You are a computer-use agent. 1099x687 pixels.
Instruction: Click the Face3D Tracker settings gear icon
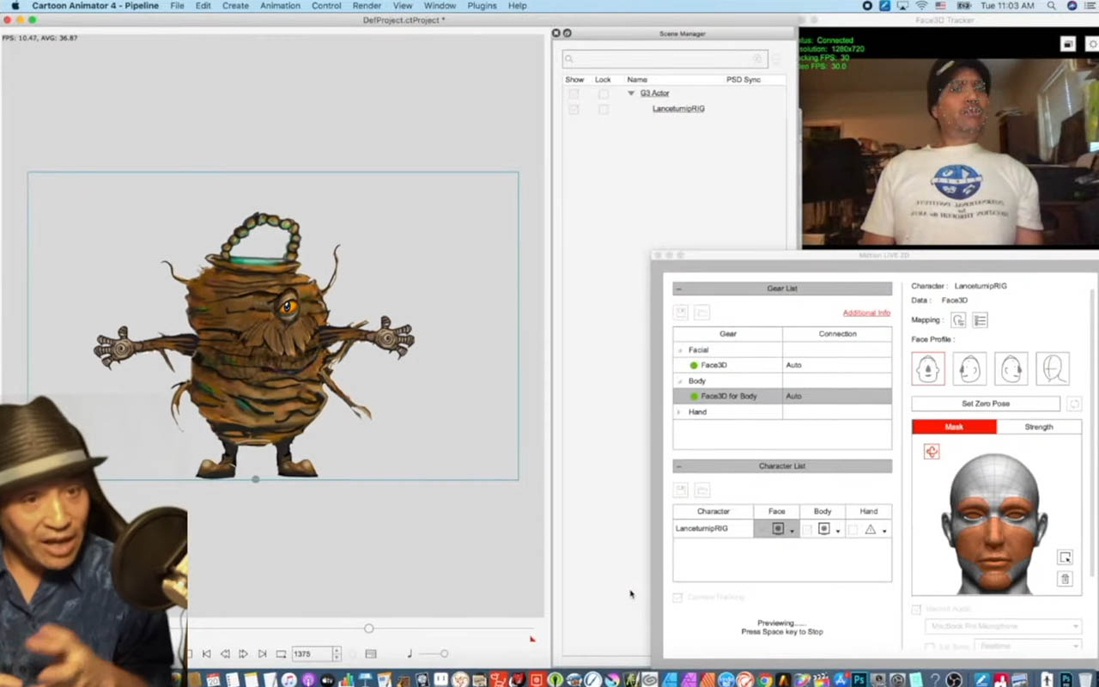coord(1093,44)
